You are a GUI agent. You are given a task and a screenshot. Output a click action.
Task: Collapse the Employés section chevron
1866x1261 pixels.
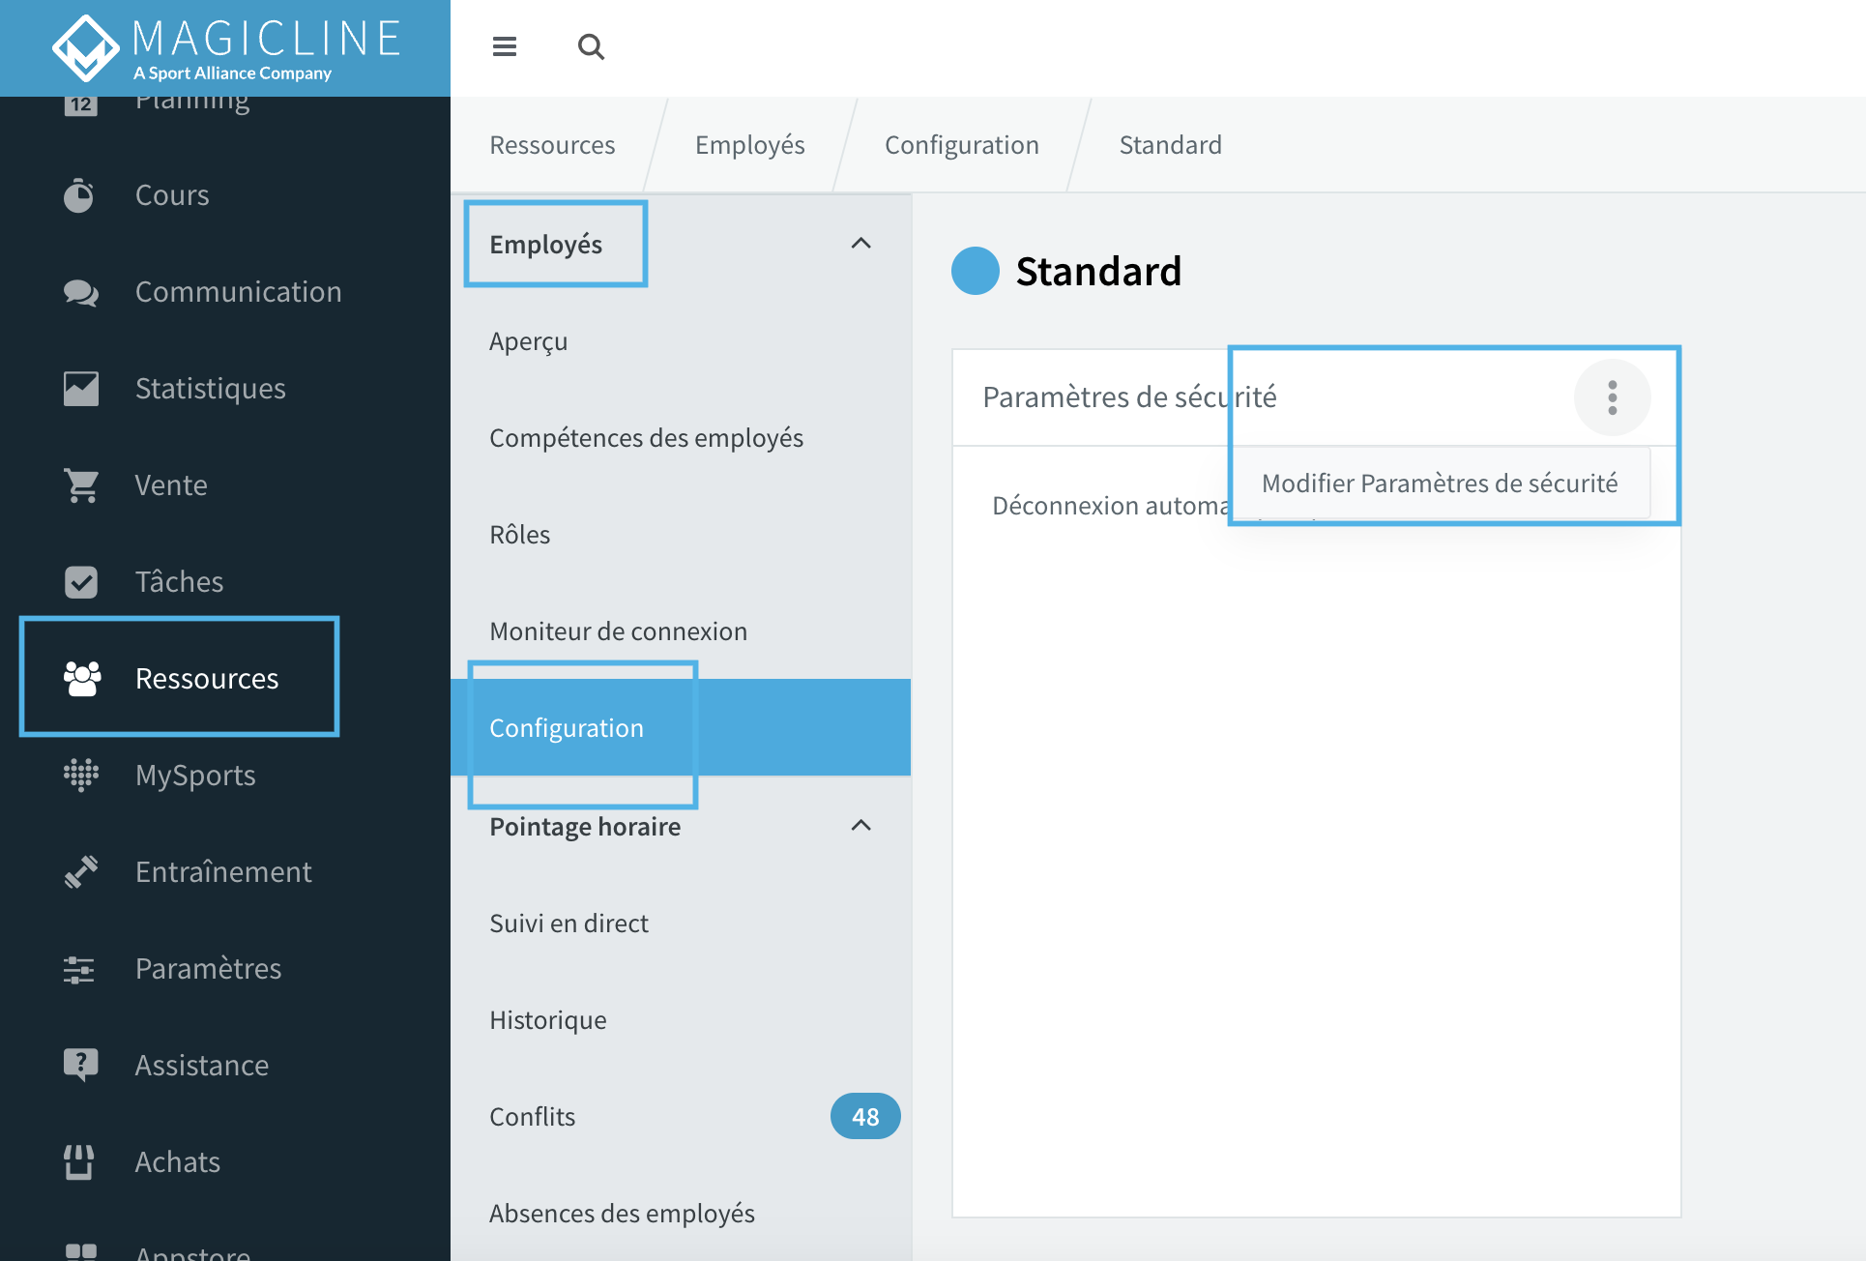pyautogui.click(x=860, y=244)
